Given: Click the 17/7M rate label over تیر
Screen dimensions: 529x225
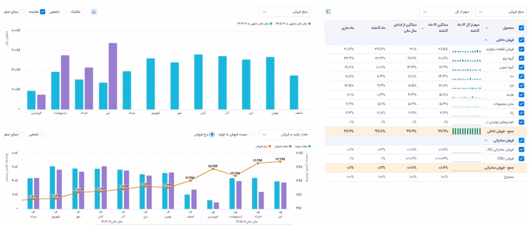Looking at the screenshot, I should pyautogui.click(x=280, y=158).
